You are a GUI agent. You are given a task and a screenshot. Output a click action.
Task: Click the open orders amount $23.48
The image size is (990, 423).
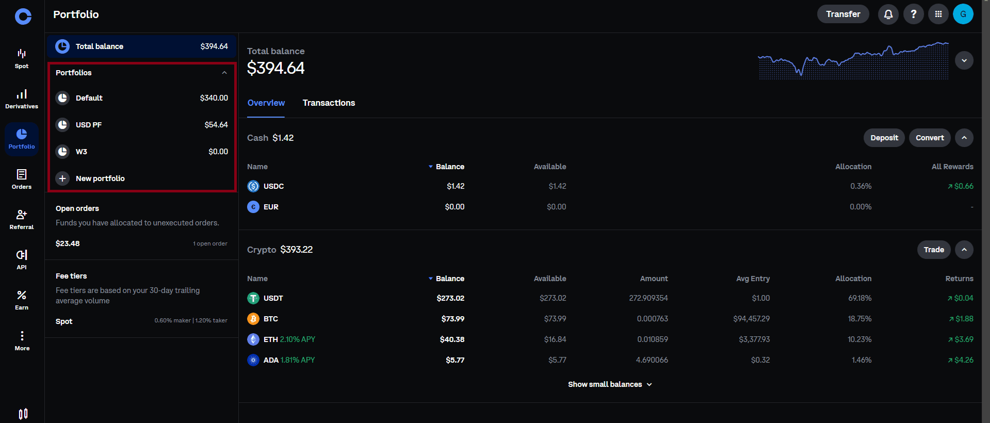68,243
